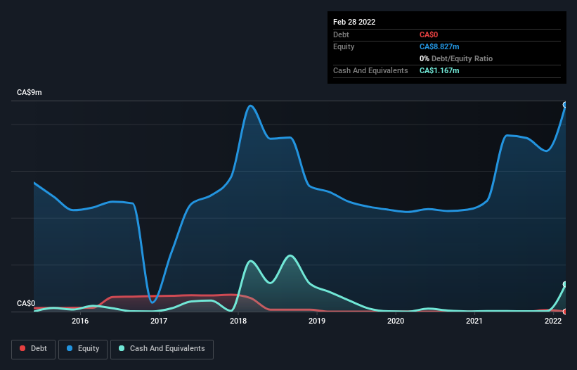The width and height of the screenshot is (577, 370).
Task: Click the CA$9m y-axis label
Action: tap(30, 92)
